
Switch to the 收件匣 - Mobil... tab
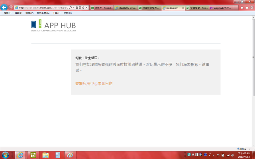coord(102,8)
